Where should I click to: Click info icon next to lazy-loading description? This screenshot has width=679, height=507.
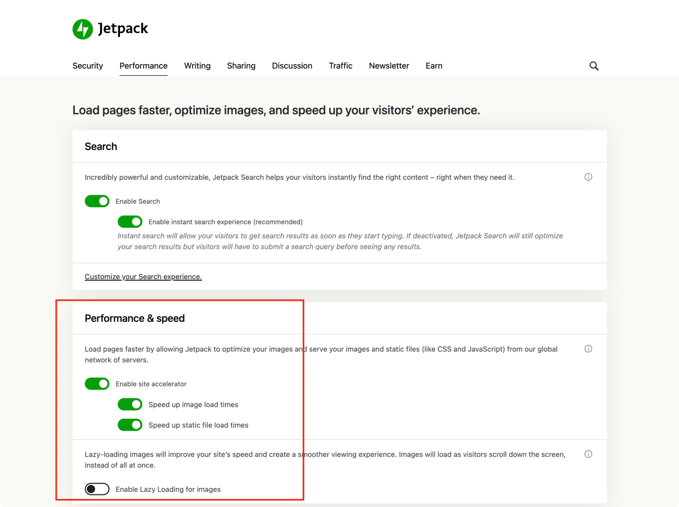point(588,454)
